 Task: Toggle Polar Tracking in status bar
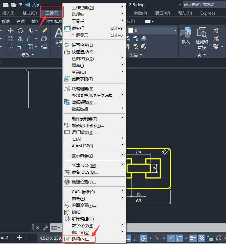click(x=143, y=238)
